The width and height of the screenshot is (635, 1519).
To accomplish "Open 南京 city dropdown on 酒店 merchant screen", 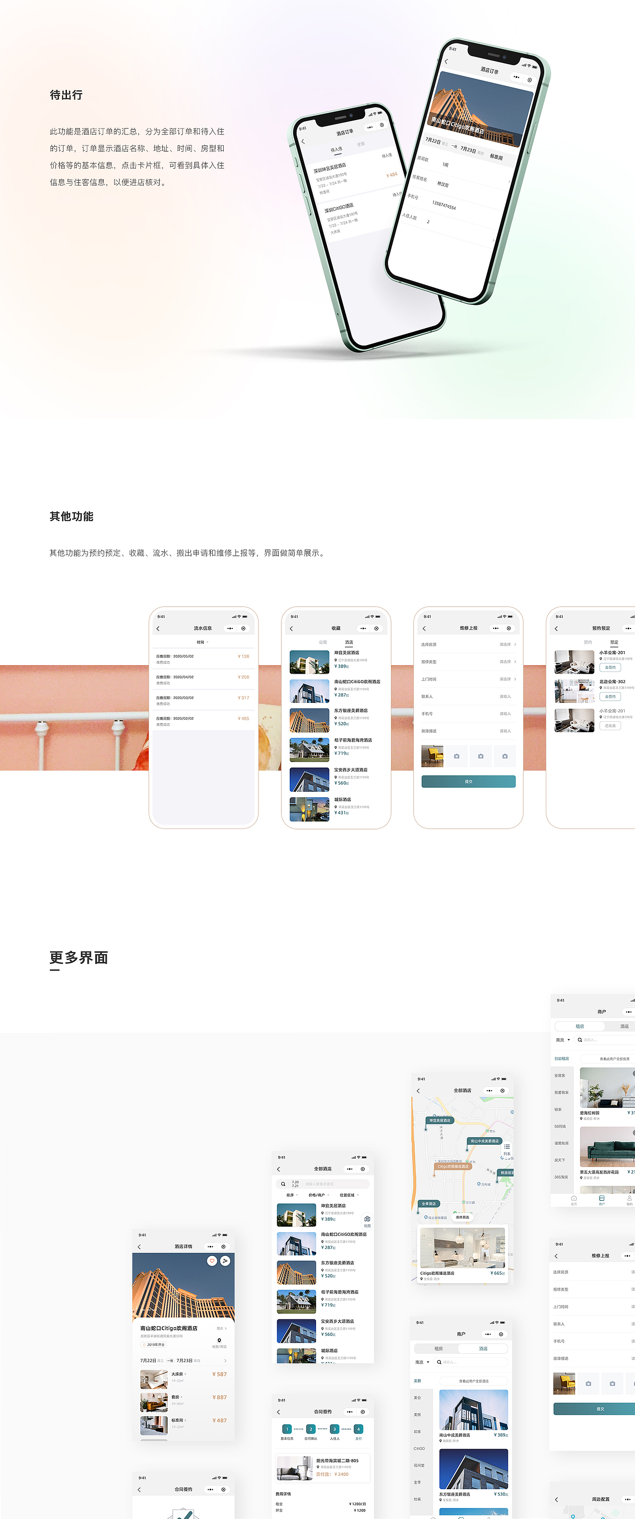I will (422, 1362).
